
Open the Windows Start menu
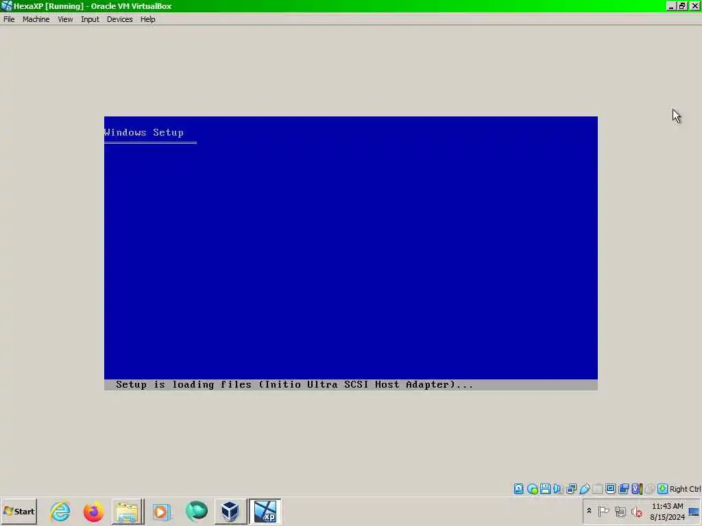pyautogui.click(x=19, y=512)
